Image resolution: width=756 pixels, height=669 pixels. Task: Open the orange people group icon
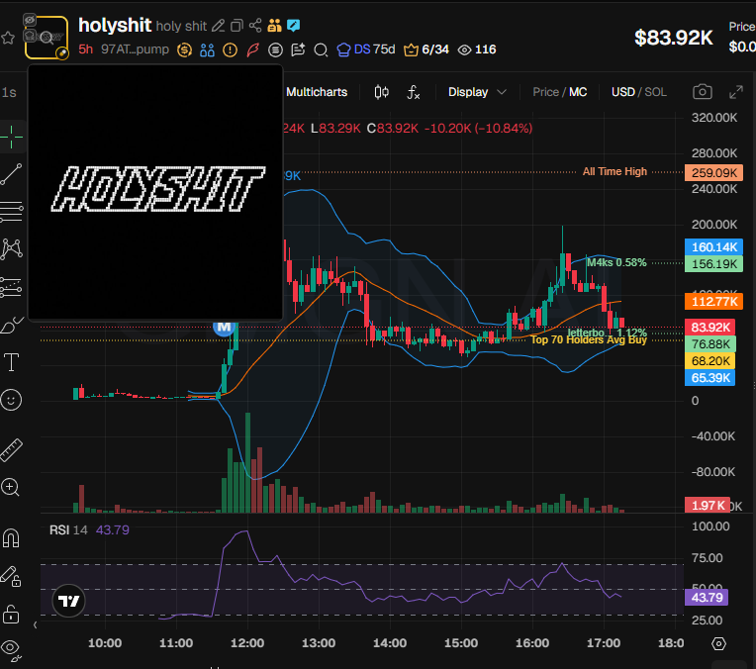tap(274, 26)
